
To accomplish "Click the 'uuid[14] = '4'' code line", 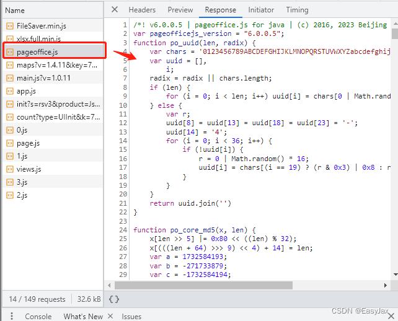I will 197,132.
